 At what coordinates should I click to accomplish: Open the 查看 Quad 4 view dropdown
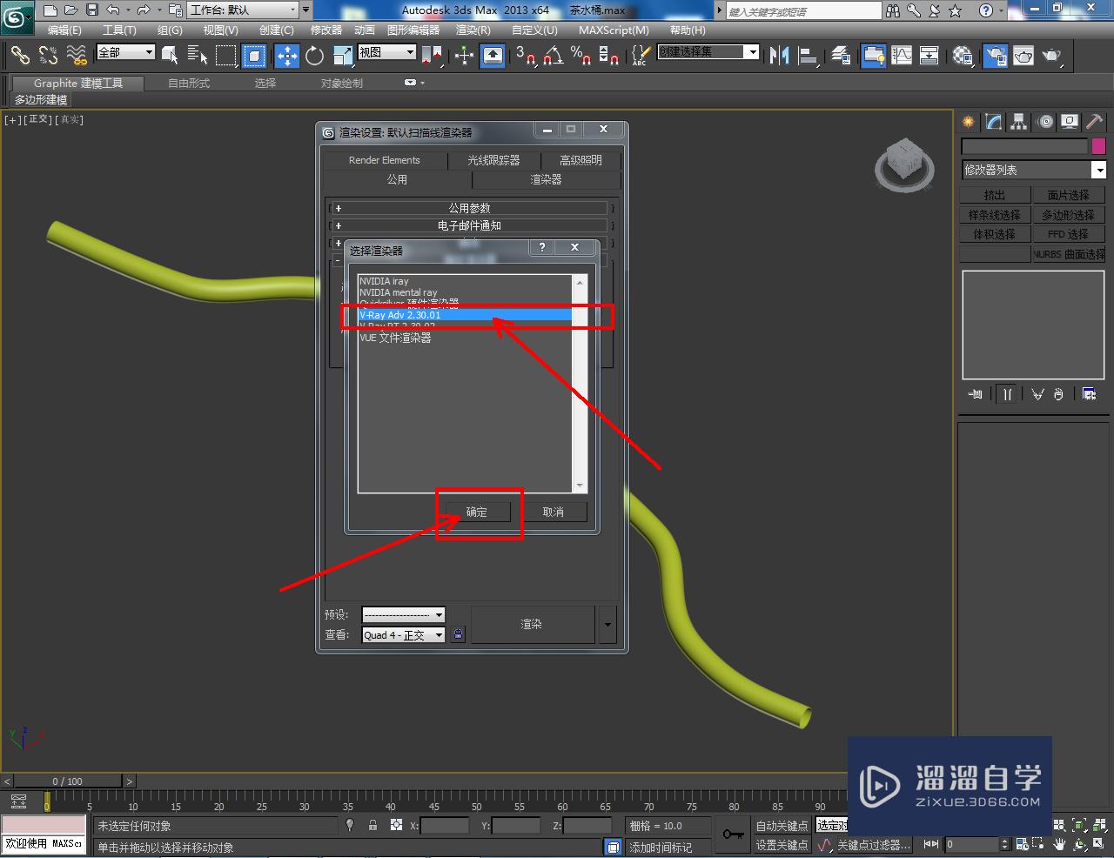[403, 635]
